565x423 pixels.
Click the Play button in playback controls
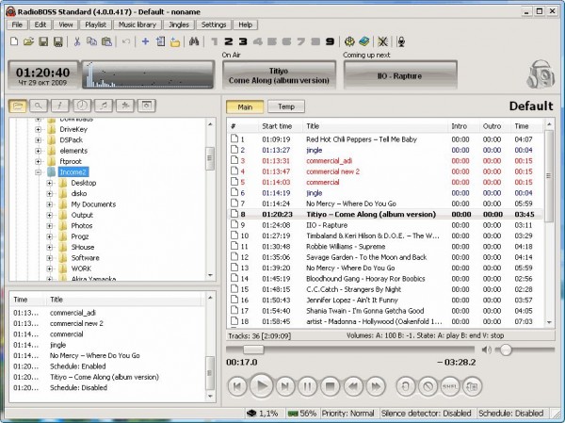[262, 384]
